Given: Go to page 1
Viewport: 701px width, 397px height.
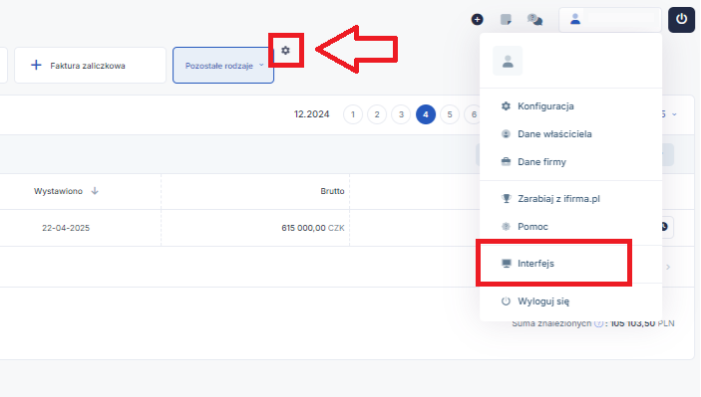Looking at the screenshot, I should click(x=353, y=114).
